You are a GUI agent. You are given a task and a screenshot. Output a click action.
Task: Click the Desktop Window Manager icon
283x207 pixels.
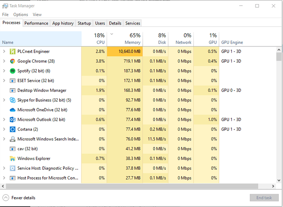pyautogui.click(x=12, y=90)
